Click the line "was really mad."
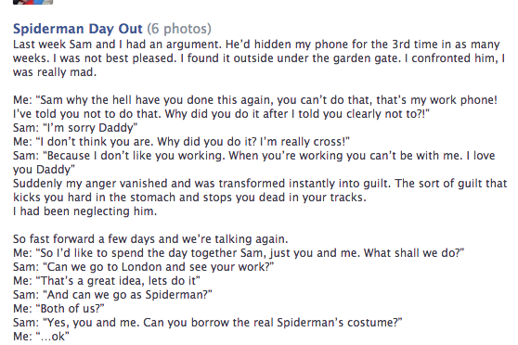This screenshot has height=345, width=518. click(55, 72)
